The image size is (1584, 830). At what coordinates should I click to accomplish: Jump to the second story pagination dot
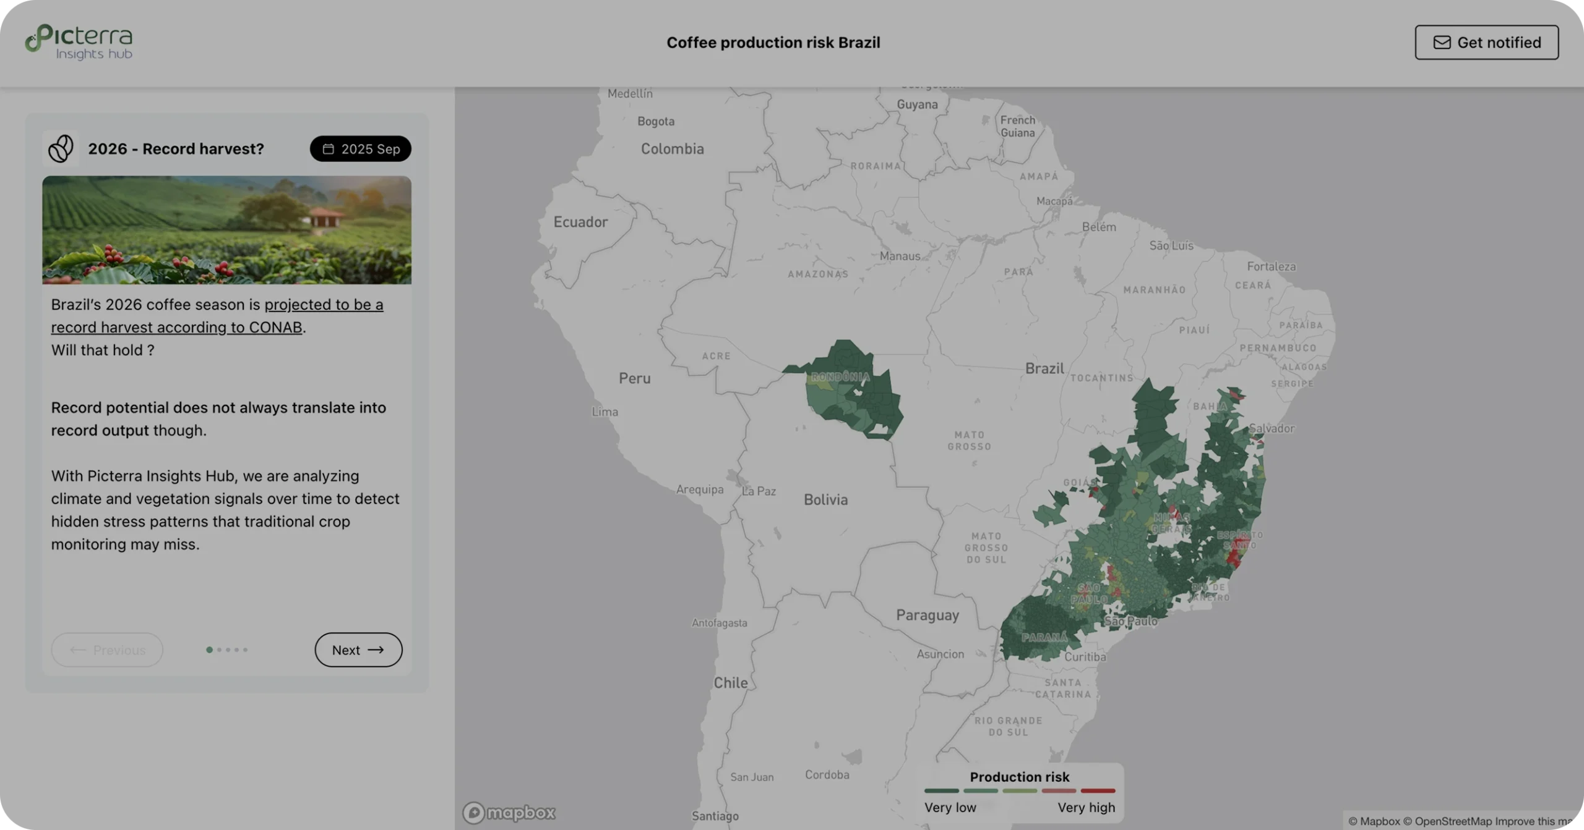coord(219,650)
